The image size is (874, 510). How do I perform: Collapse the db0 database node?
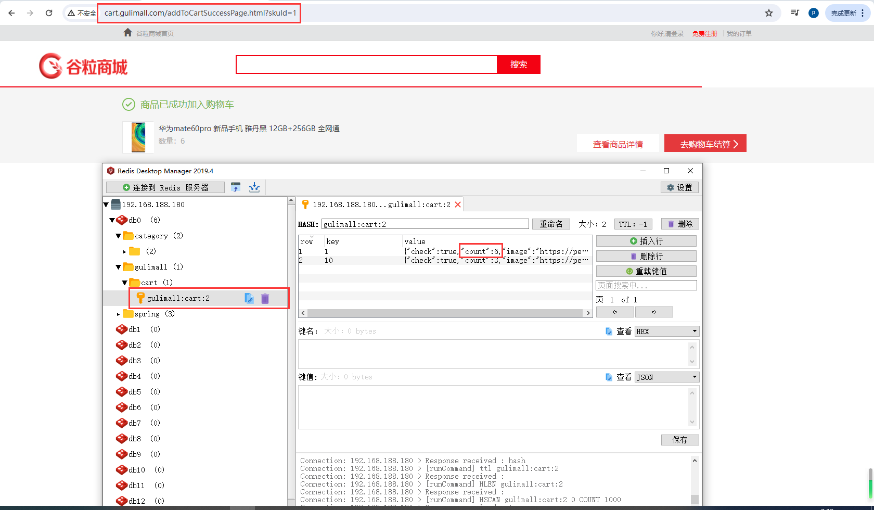tap(112, 220)
